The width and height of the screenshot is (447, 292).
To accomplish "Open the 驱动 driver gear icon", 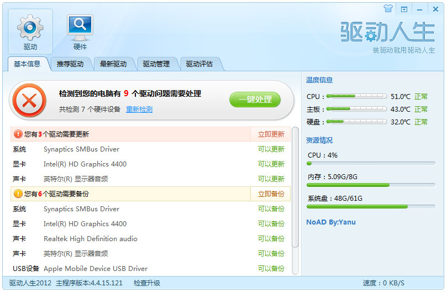I will pos(30,32).
